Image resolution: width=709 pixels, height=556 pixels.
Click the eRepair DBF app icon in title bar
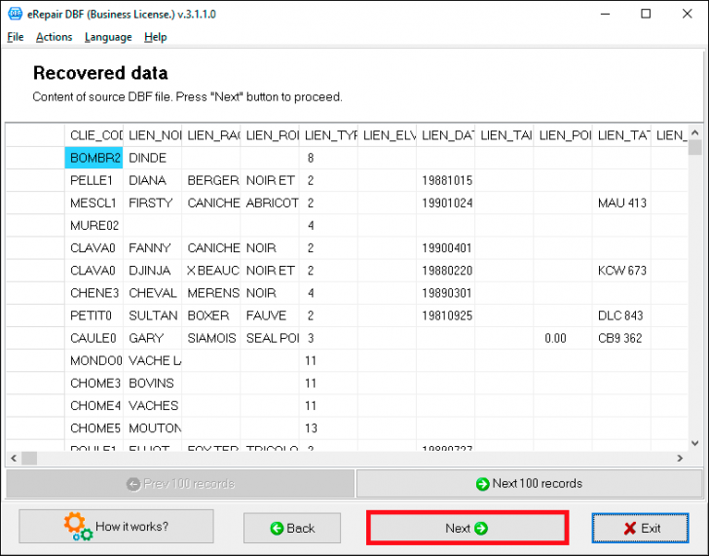click(15, 14)
